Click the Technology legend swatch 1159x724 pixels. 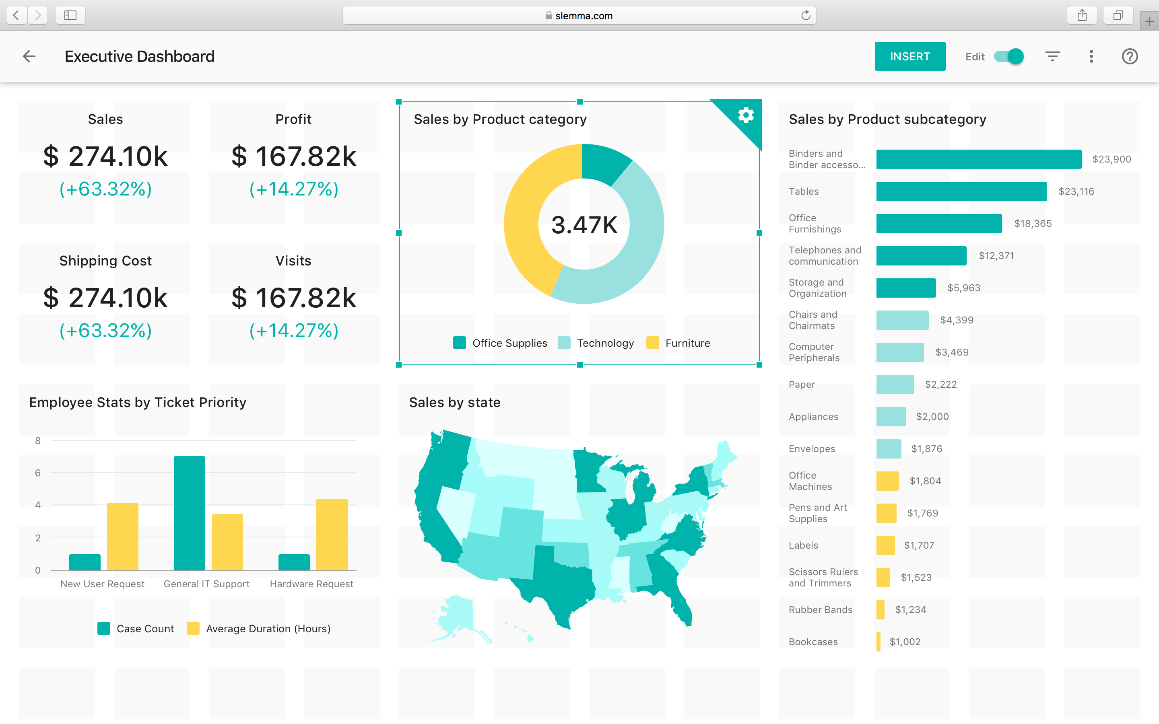click(x=564, y=343)
